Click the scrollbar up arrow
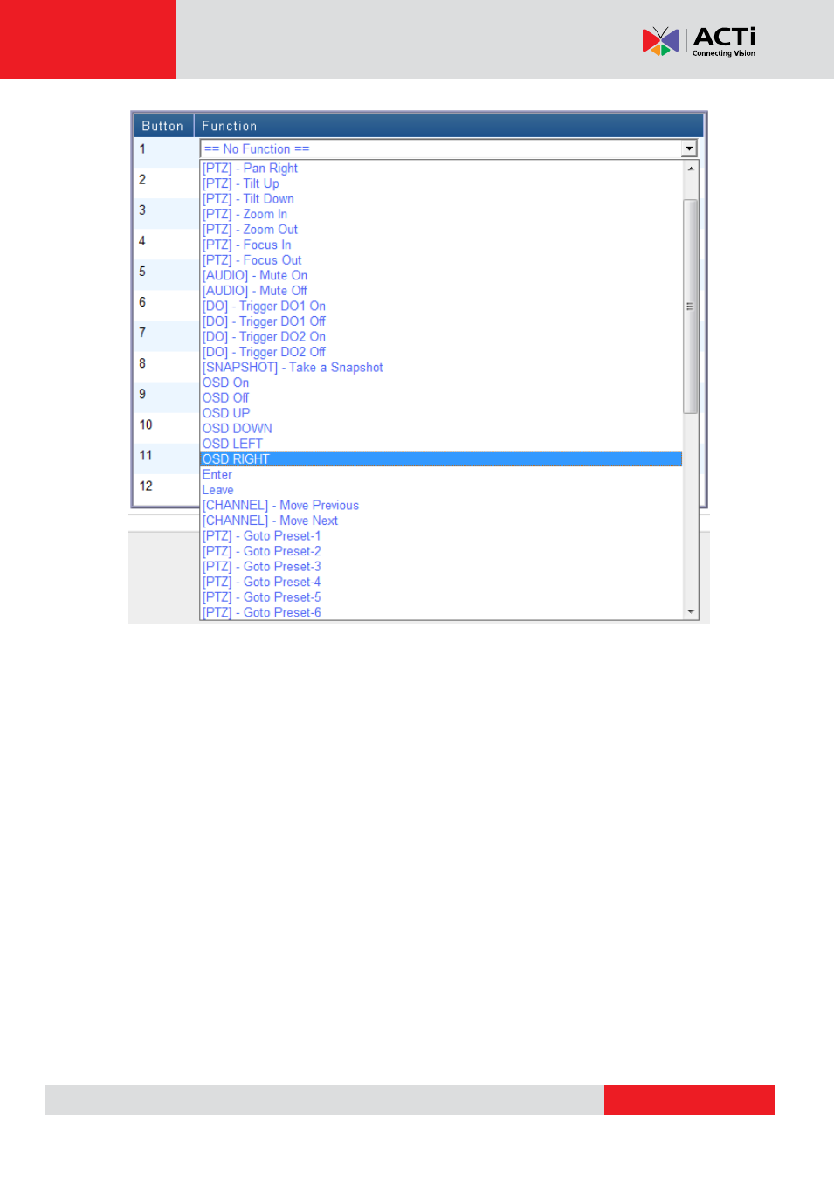Screen dimensions: 834x1179 (691, 169)
